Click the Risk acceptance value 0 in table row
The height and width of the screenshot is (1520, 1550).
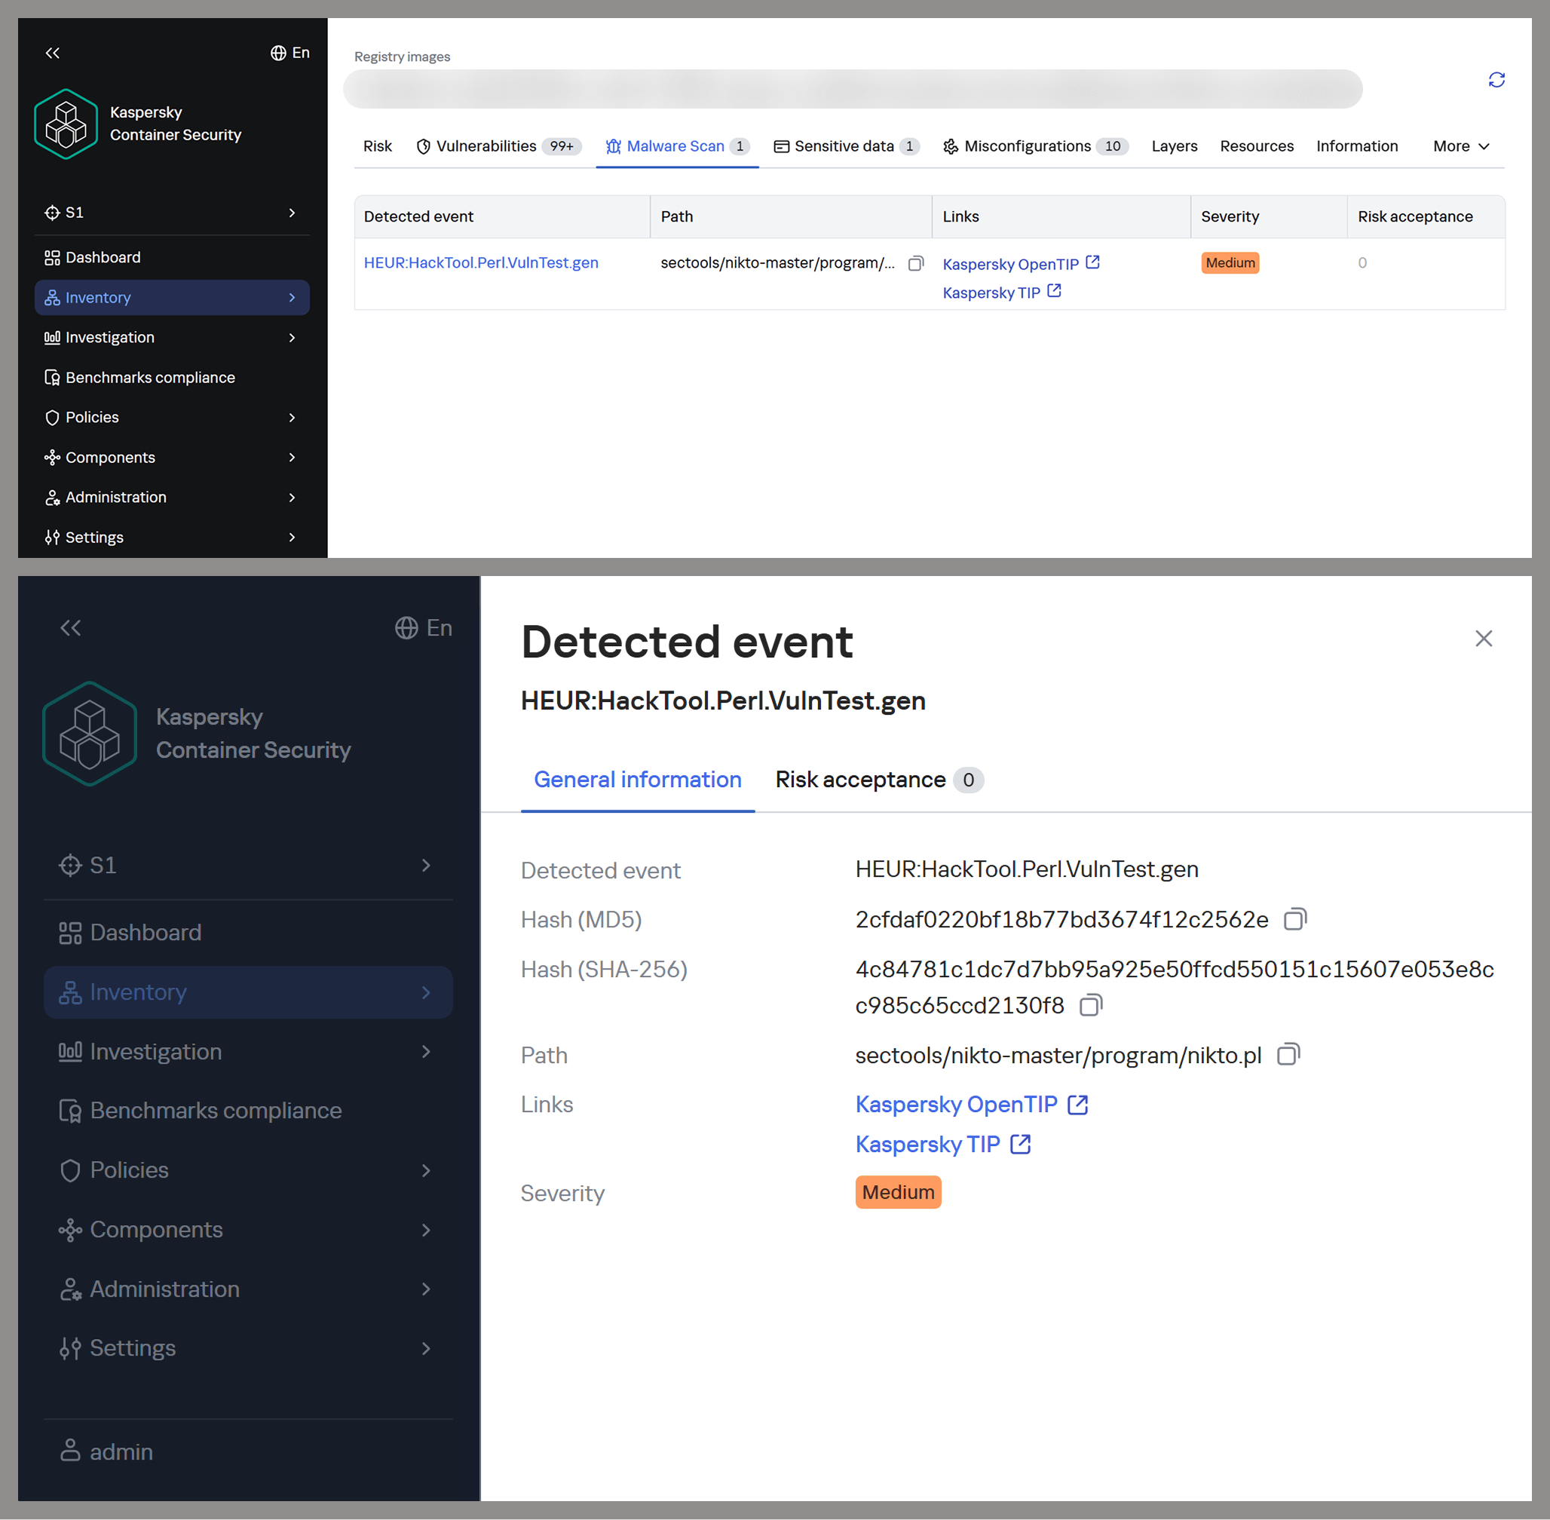tap(1362, 262)
